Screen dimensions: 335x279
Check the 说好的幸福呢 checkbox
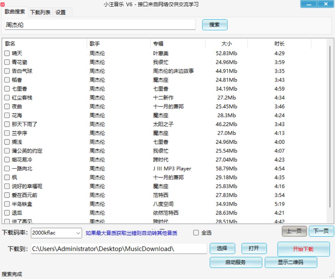[7, 186]
